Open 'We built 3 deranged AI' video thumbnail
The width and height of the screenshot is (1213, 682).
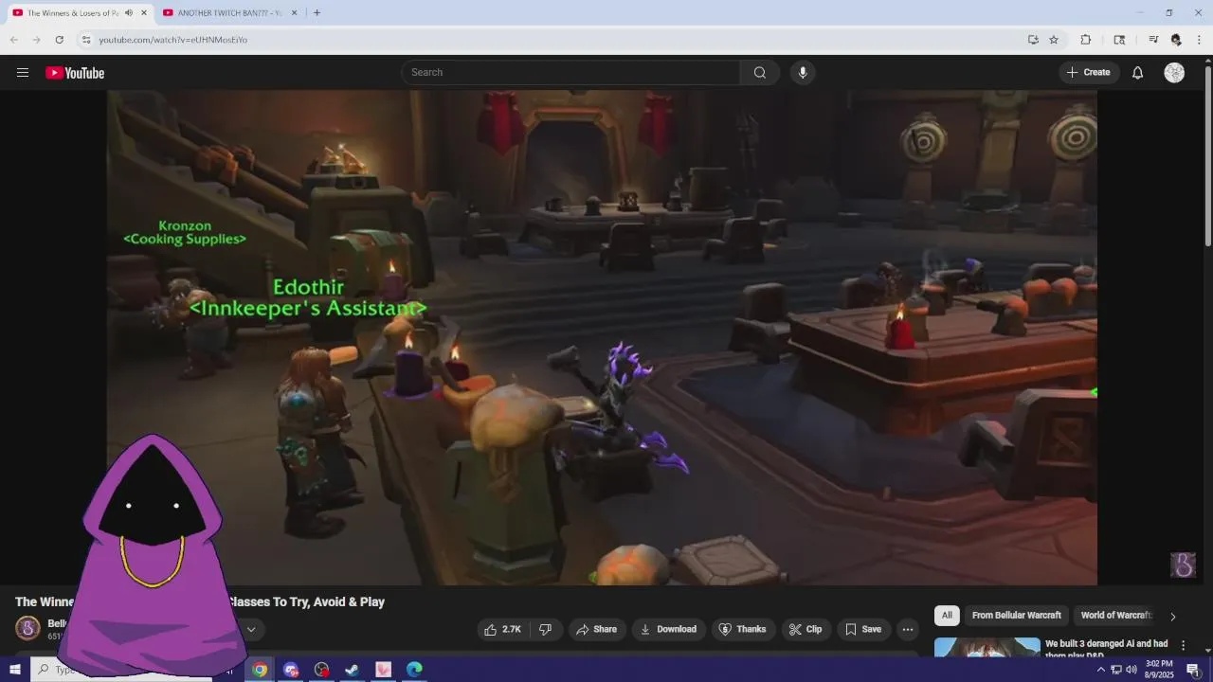coord(987,648)
